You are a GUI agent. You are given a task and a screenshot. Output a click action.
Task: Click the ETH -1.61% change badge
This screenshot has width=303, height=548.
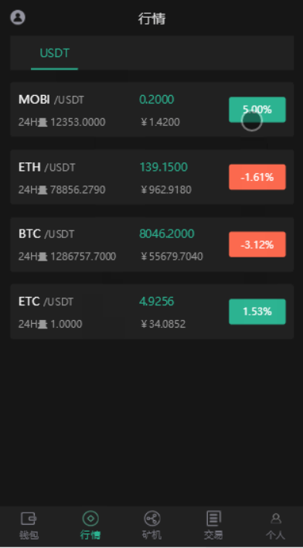point(257,177)
